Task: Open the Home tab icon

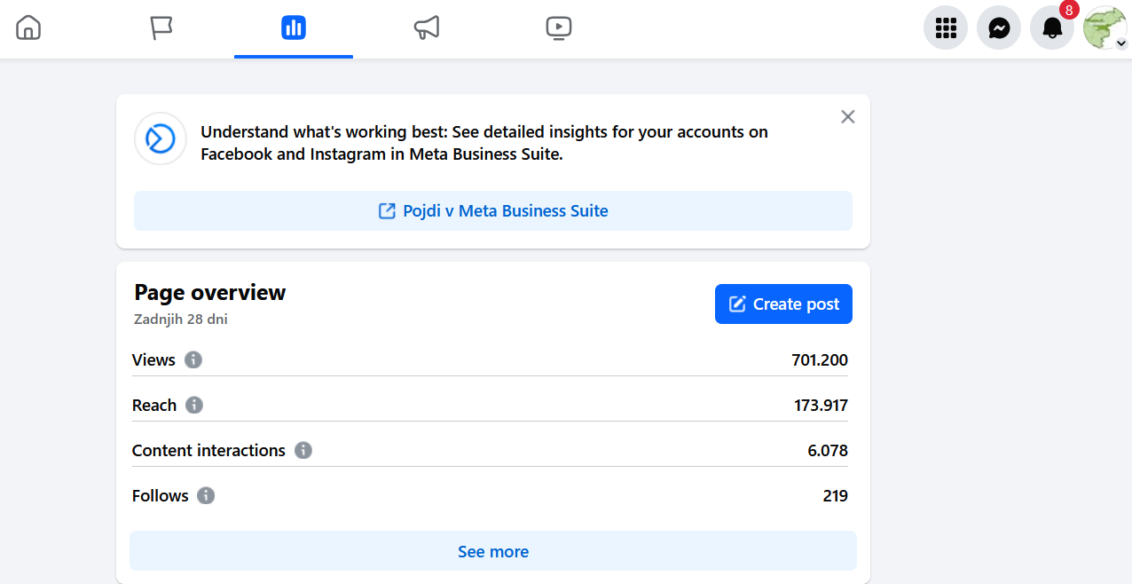Action: [28, 28]
